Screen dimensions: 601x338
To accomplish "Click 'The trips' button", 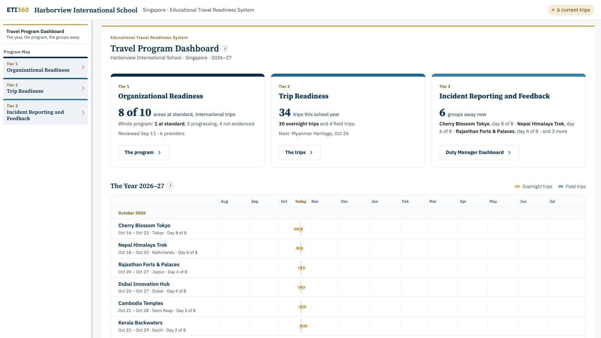I will tap(299, 152).
